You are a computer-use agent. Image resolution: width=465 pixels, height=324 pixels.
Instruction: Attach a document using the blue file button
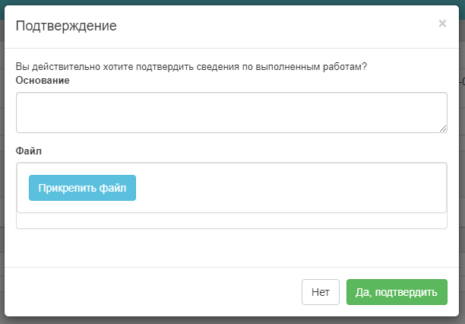tap(83, 188)
